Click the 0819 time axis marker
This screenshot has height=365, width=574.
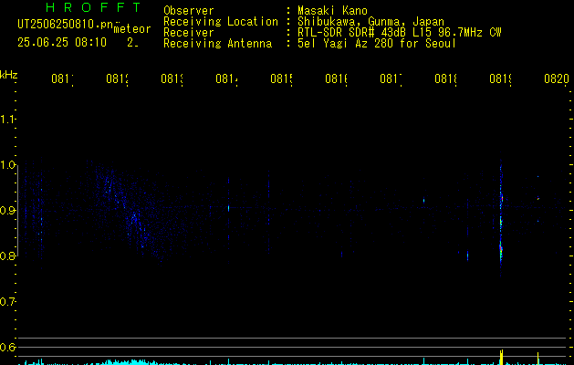click(x=500, y=78)
